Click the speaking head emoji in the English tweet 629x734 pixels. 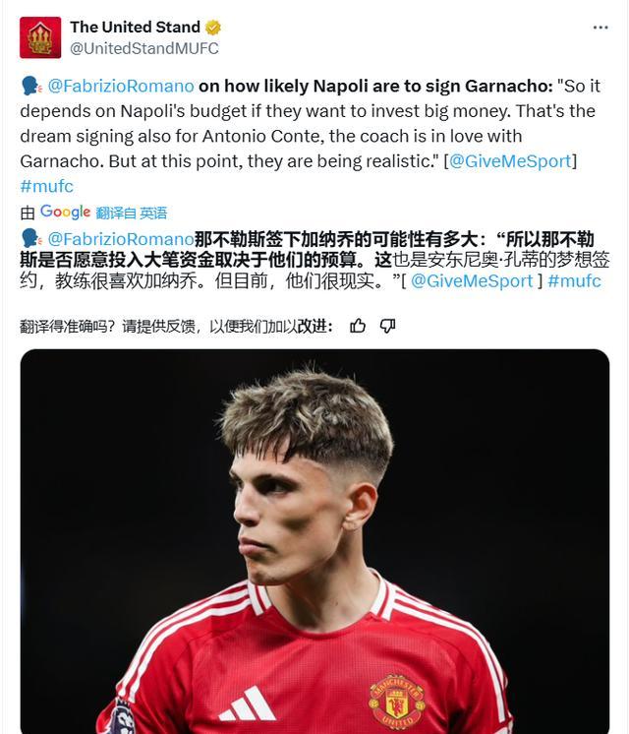[30, 87]
